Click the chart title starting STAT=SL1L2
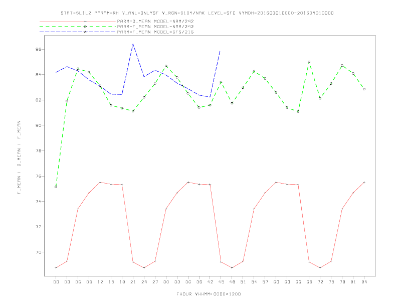397x307 pixels. coord(197,13)
